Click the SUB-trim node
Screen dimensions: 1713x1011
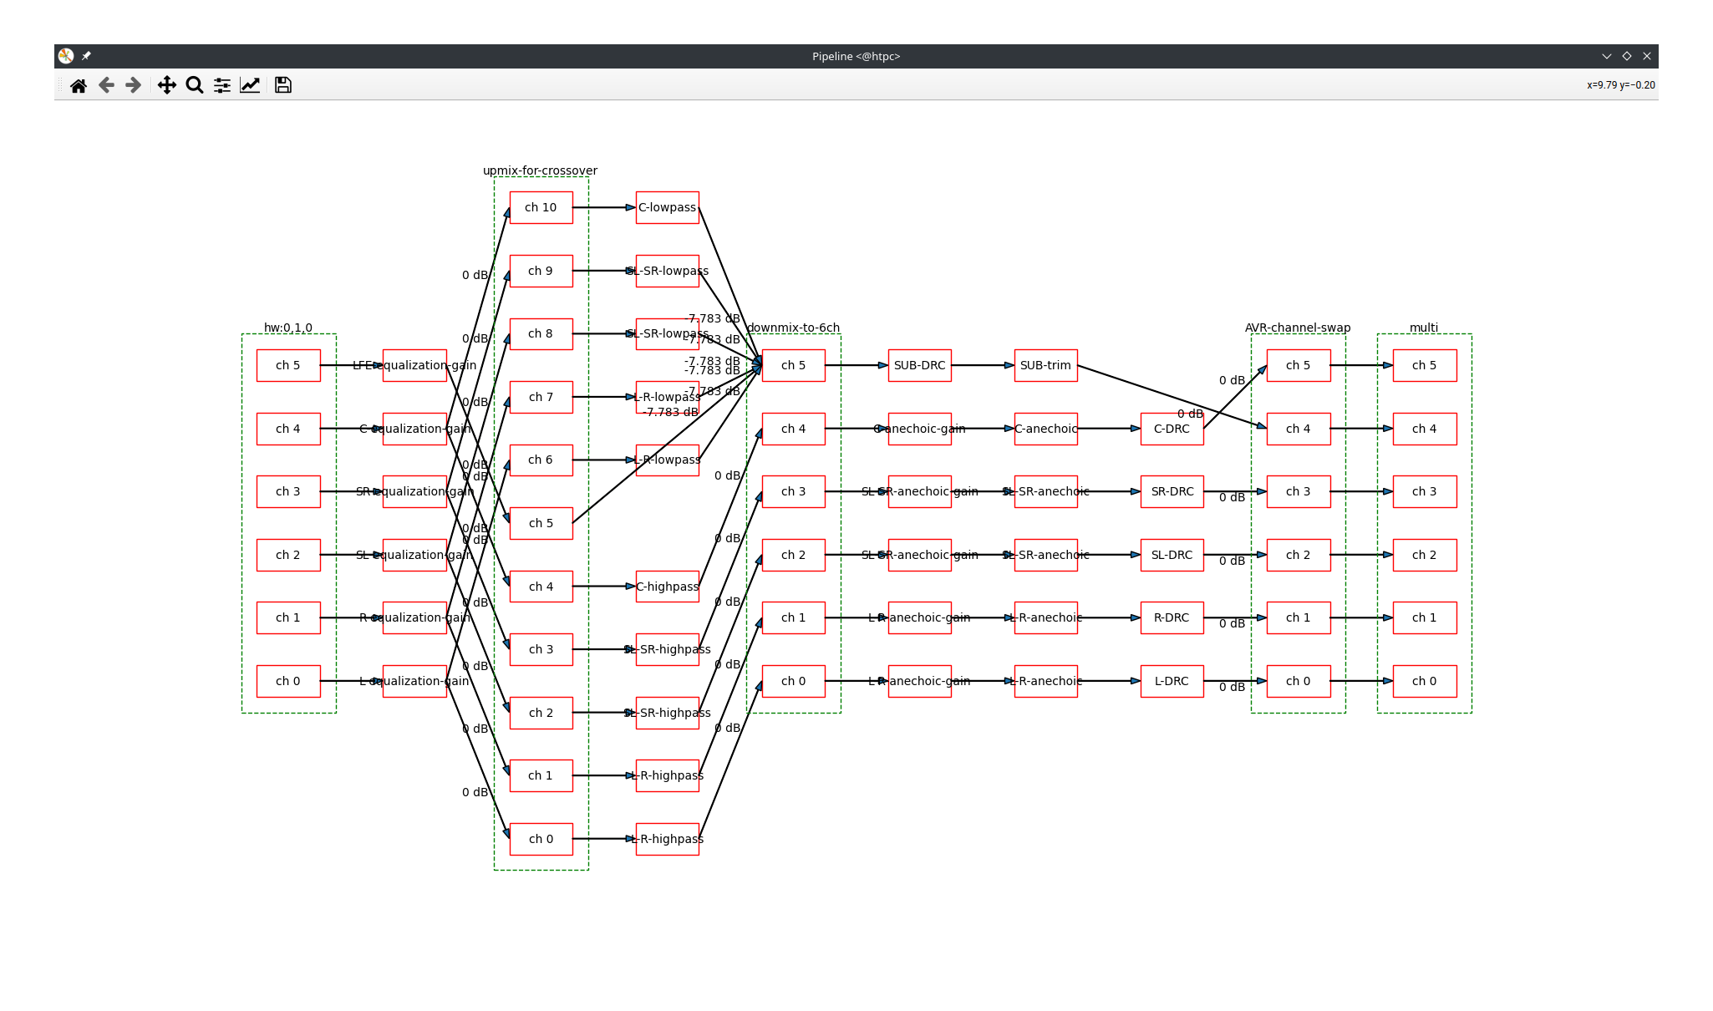point(1046,365)
